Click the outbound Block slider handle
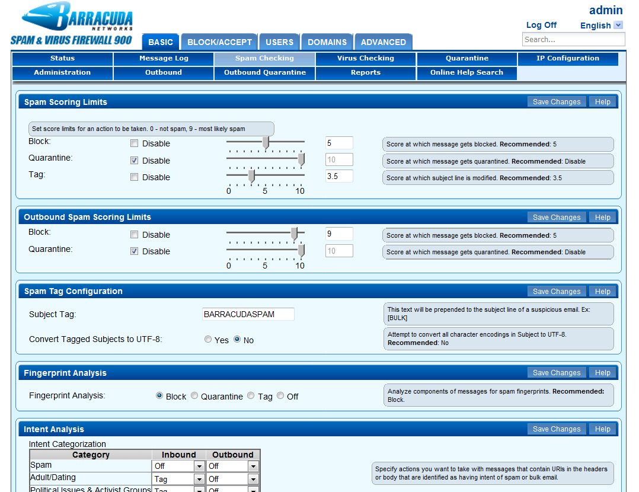The image size is (639, 492). click(x=294, y=234)
